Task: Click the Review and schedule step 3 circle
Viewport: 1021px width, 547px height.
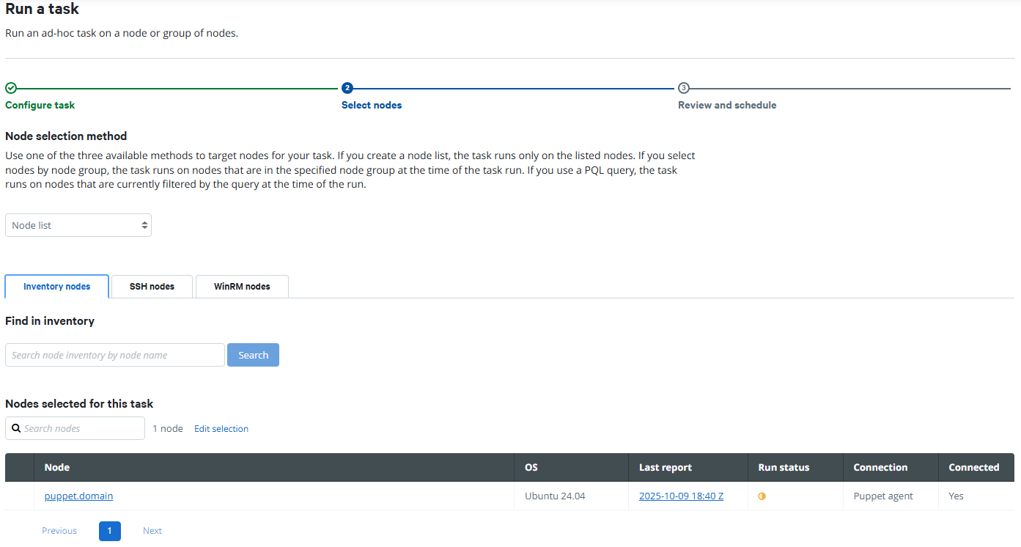Action: coord(683,87)
